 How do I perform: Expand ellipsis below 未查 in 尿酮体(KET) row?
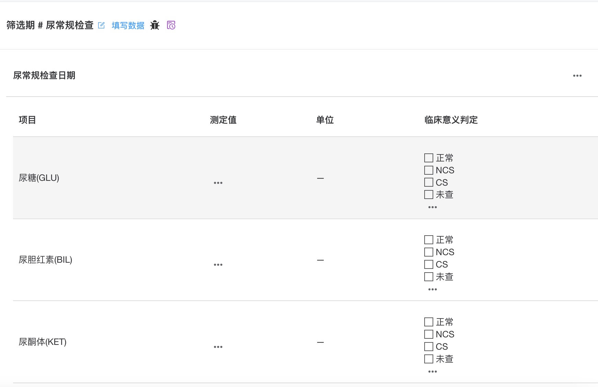(x=433, y=372)
